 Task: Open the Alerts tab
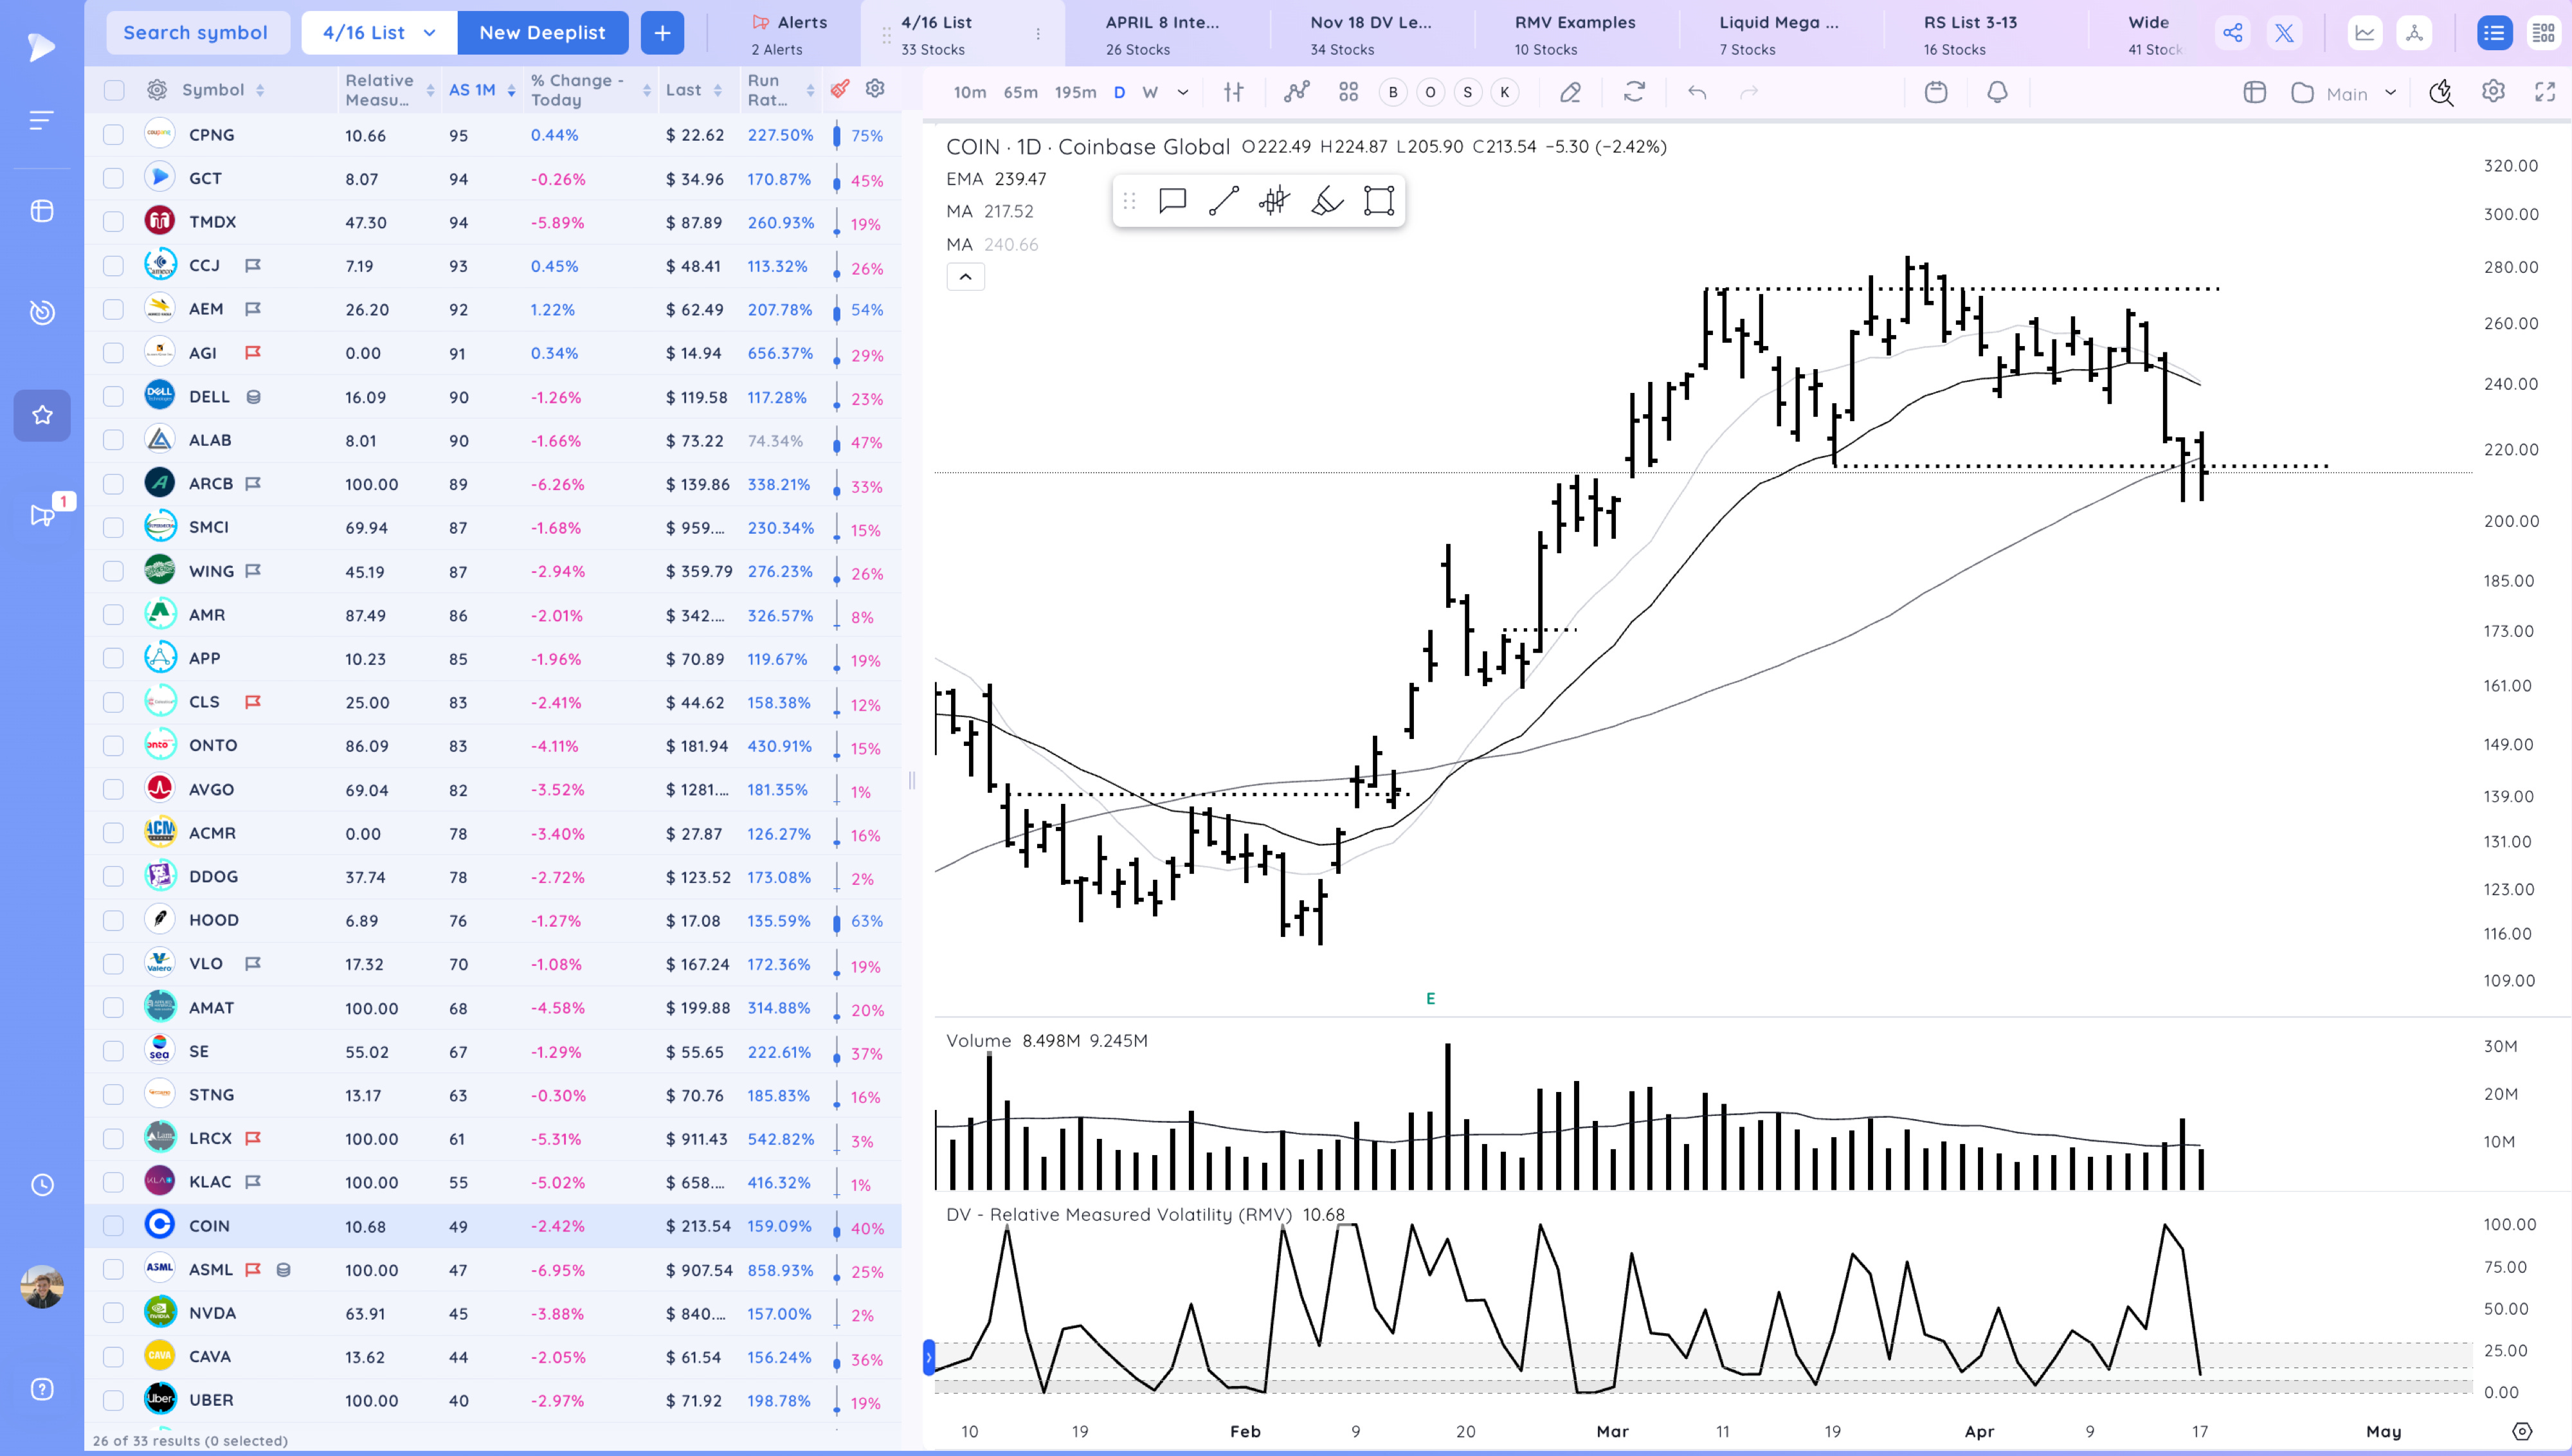789,34
